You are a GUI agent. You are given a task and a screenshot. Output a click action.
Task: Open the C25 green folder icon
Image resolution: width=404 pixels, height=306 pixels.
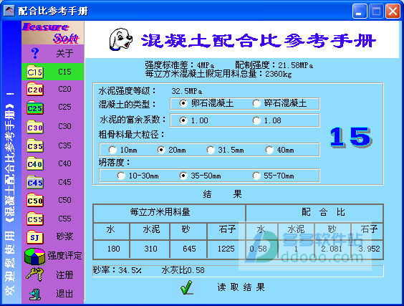click(35, 107)
